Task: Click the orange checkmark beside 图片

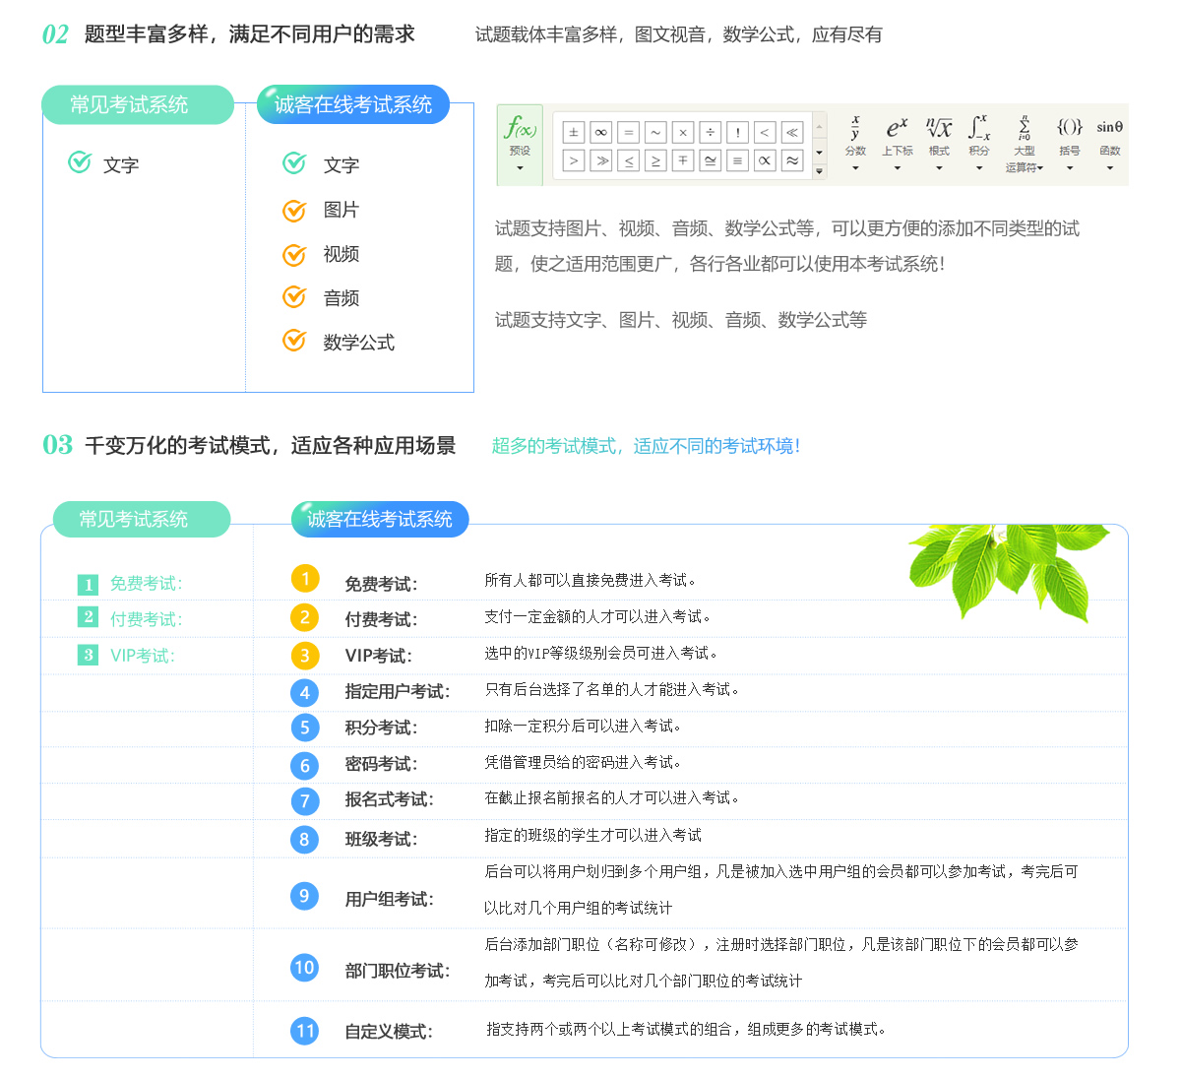Action: click(x=294, y=210)
